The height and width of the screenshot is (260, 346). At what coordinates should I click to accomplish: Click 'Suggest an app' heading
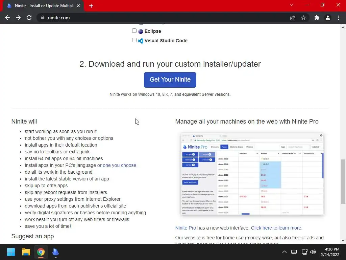click(33, 236)
